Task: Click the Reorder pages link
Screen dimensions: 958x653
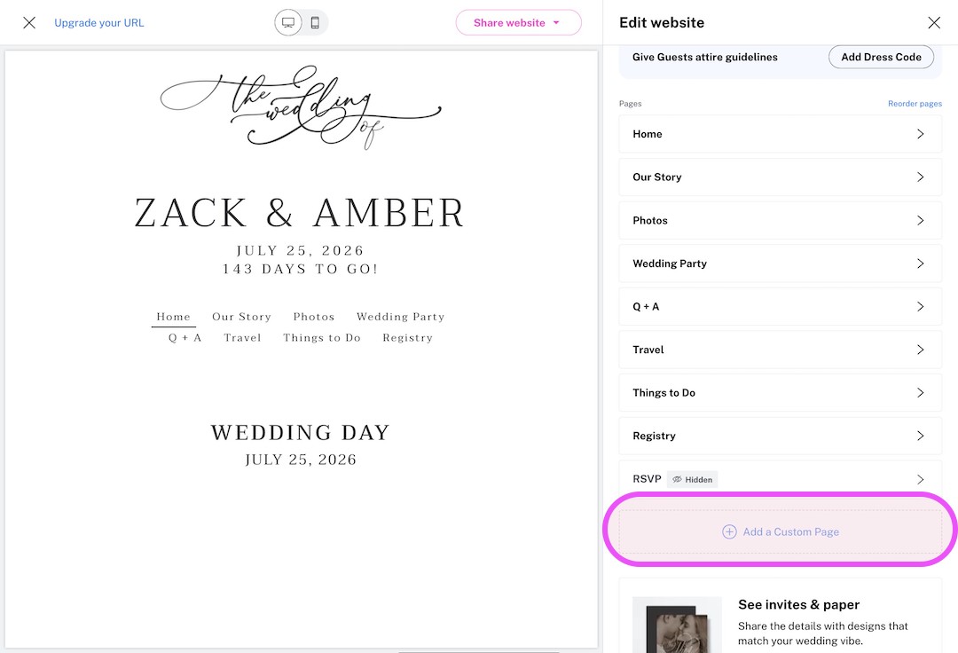Action: (x=915, y=103)
